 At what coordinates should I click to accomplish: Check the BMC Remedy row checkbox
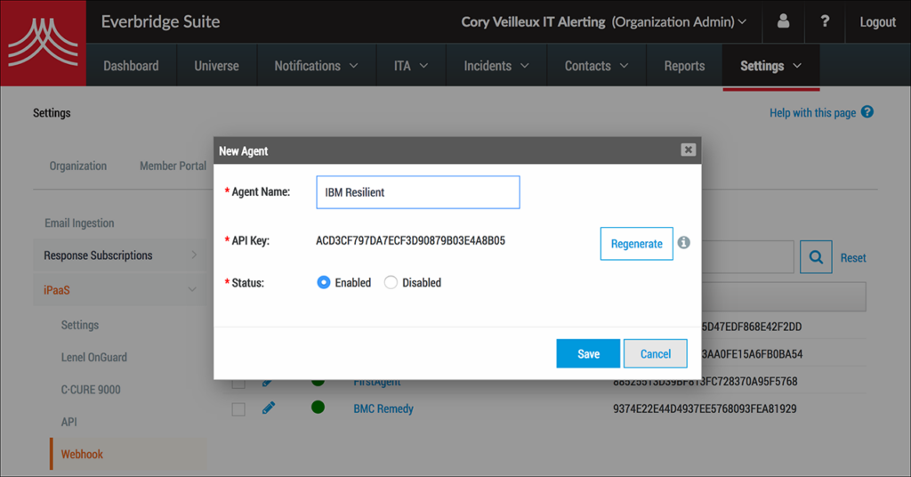pyautogui.click(x=238, y=409)
